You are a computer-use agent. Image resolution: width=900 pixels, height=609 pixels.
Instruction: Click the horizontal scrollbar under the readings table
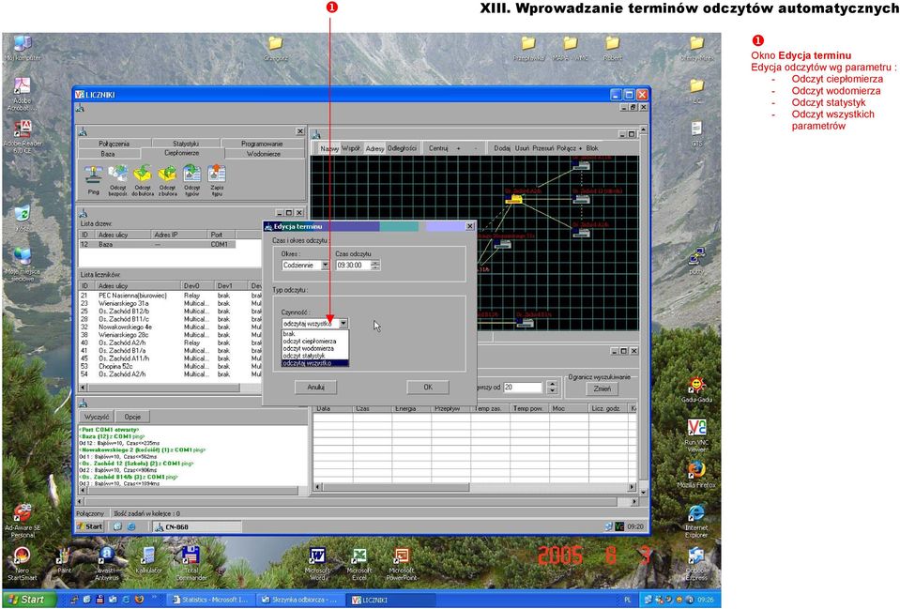475,487
